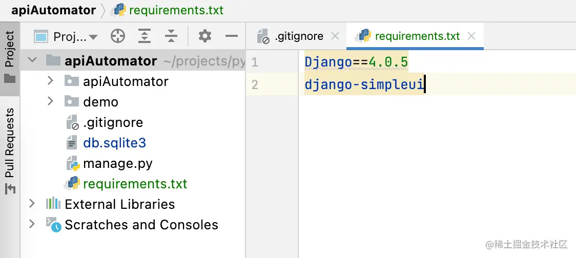
Task: Collapse the apiAutomator root project node
Action: pos(32,60)
